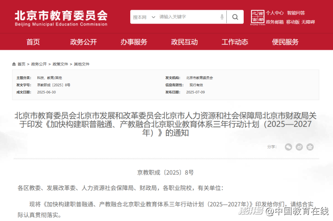The width and height of the screenshot is (333, 221).
Task: Share article via Weibo icon
Action: tap(299, 147)
